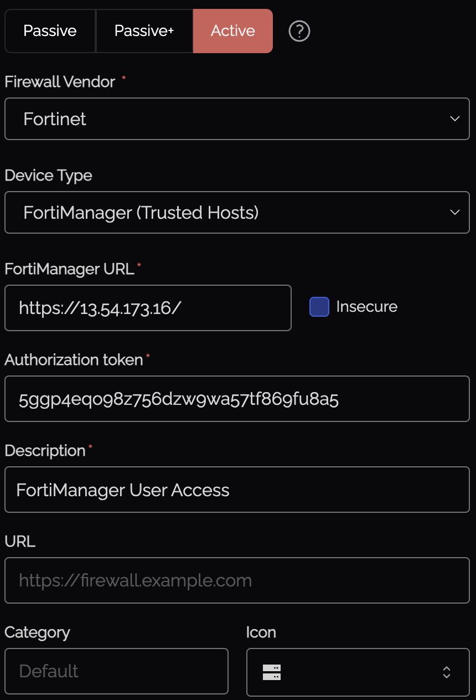Focus the FortiManager URL input field
The width and height of the screenshot is (476, 700).
point(148,308)
